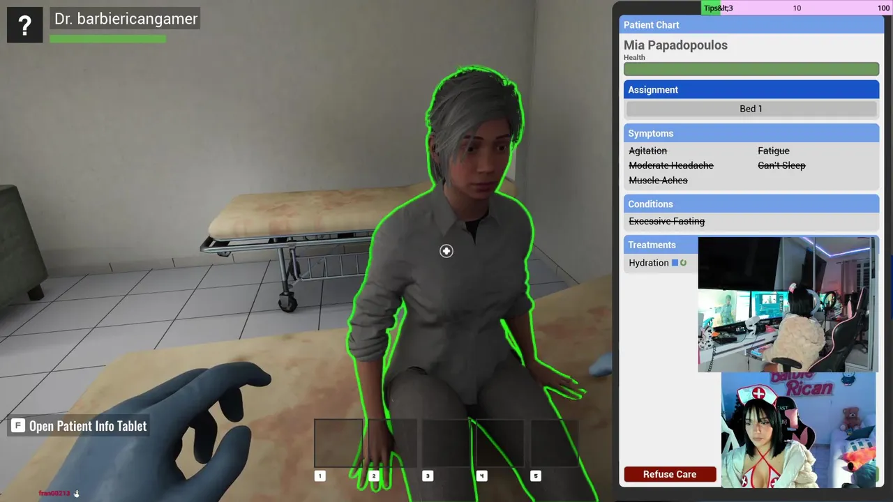Click the crosshair cursor on the patient

coord(446,251)
